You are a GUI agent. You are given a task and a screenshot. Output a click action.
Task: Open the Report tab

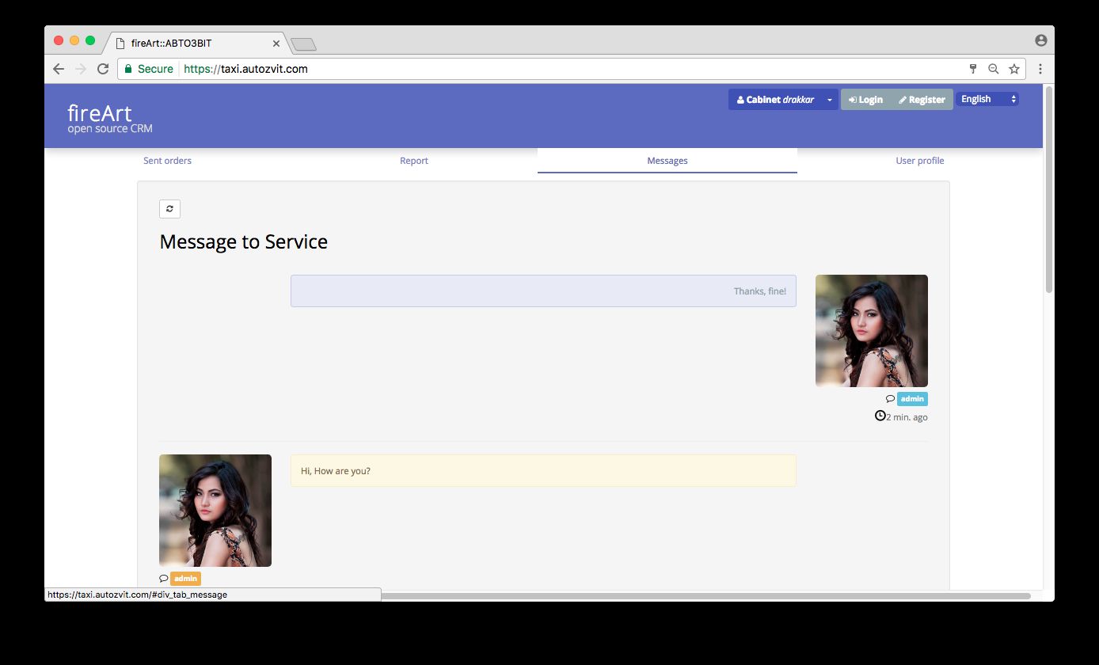point(413,161)
